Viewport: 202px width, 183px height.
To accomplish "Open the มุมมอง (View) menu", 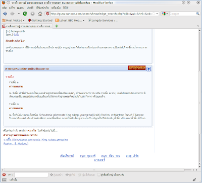I will point(21,8).
